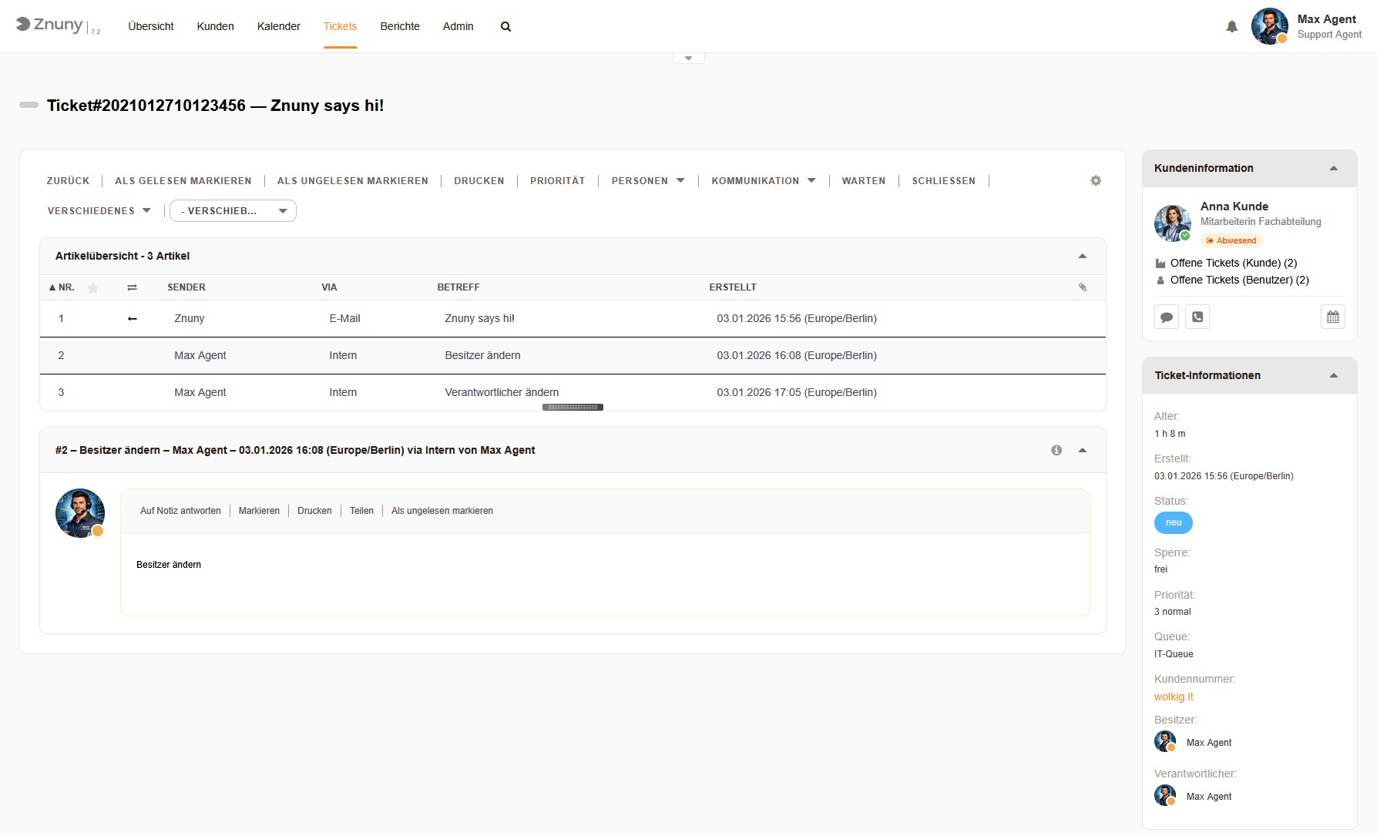1377x836 pixels.
Task: Open the search magnifier in the navigation bar
Action: (x=505, y=26)
